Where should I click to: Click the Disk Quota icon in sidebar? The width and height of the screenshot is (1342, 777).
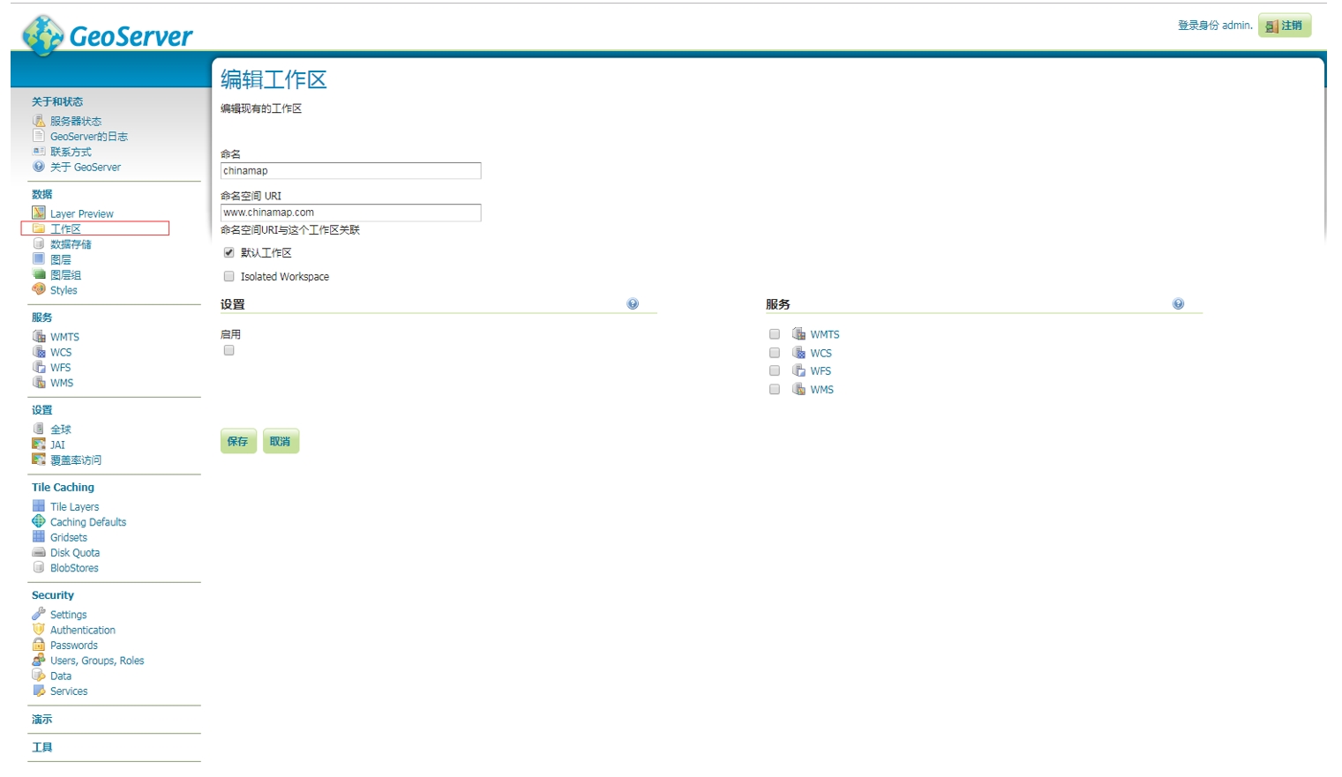(x=39, y=552)
